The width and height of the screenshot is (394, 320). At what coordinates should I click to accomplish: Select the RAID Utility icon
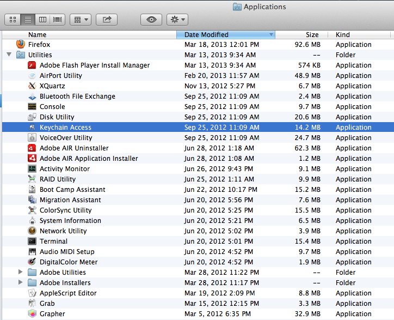[x=32, y=179]
